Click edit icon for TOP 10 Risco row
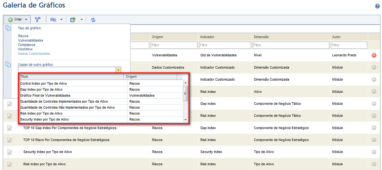 point(9,140)
